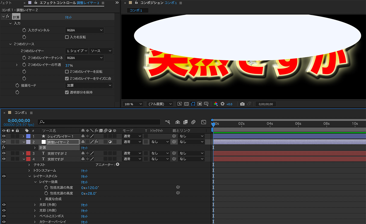The height and width of the screenshot is (224, 366).
Task: Open the composition mini-flowchart
Action: 168,122
